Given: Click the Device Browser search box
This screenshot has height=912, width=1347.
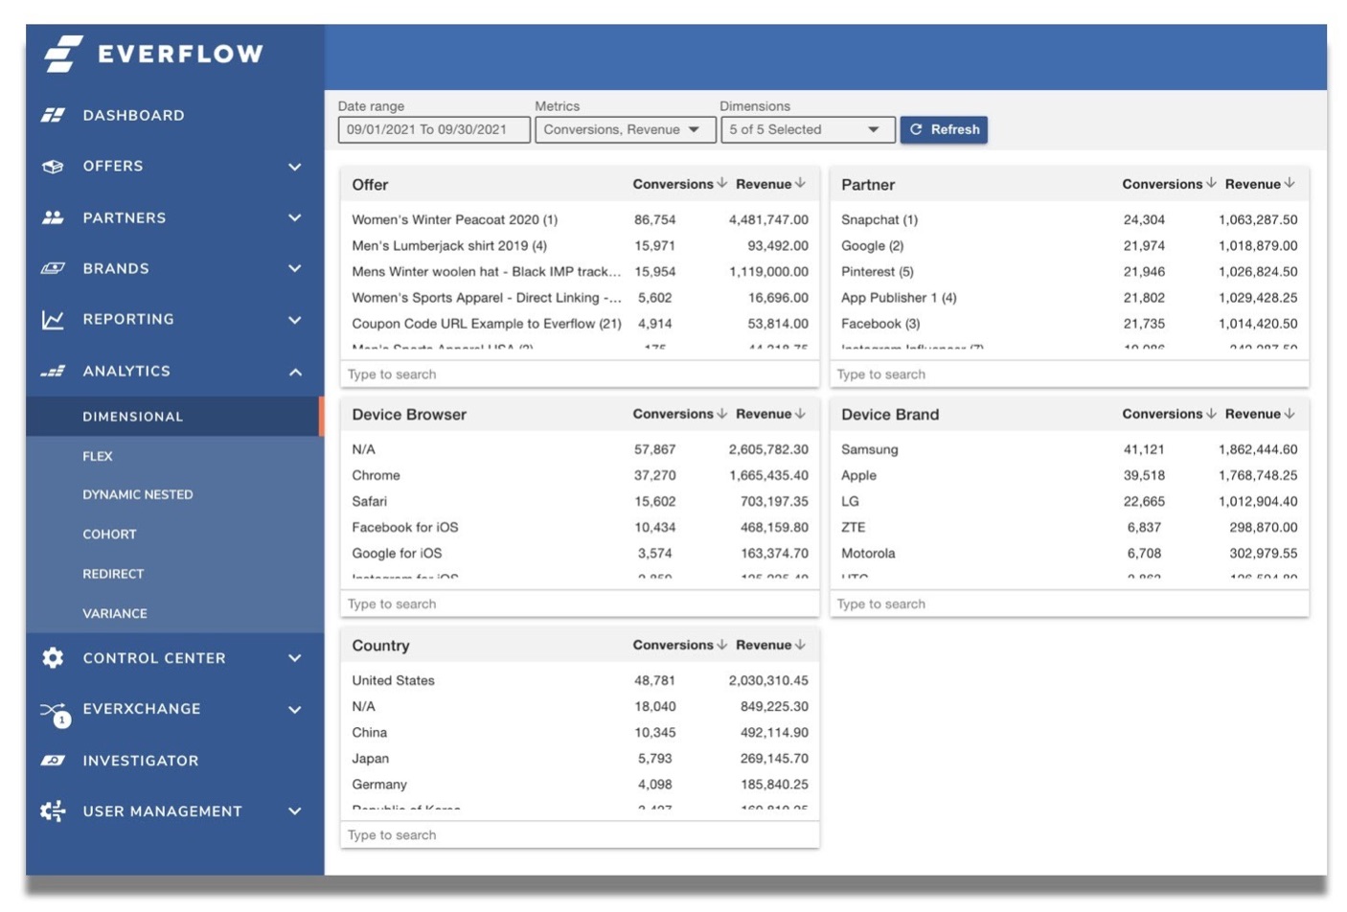Looking at the screenshot, I should (580, 604).
